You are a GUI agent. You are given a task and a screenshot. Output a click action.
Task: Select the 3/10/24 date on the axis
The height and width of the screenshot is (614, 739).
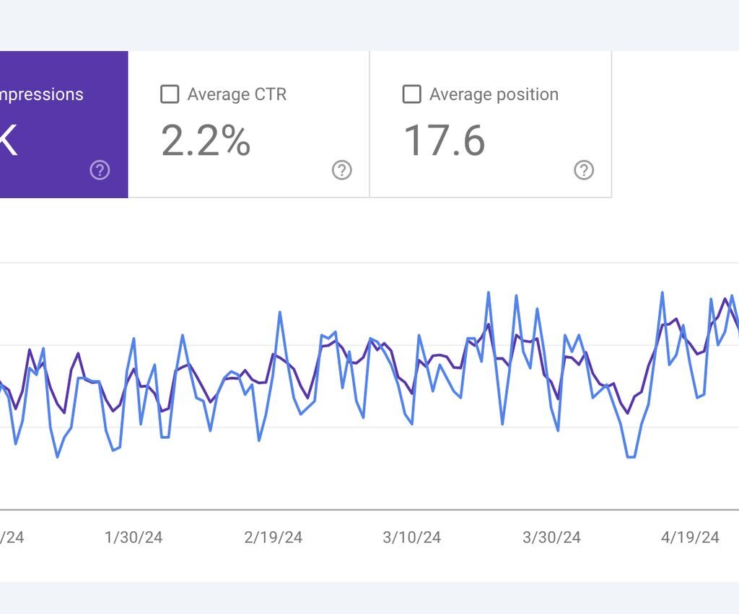click(x=411, y=538)
